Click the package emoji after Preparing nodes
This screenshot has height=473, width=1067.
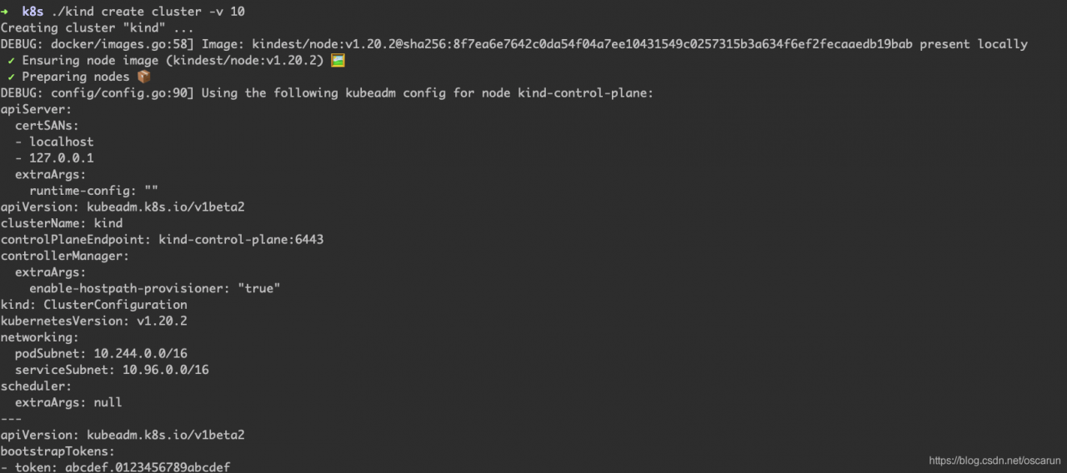coord(143,77)
